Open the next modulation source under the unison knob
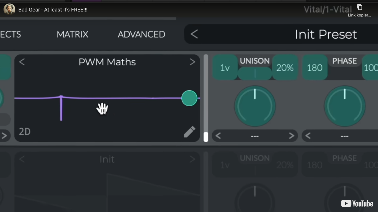This screenshot has height=212, width=378. [x=291, y=136]
